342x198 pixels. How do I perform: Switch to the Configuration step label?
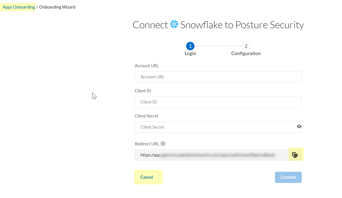tap(246, 53)
